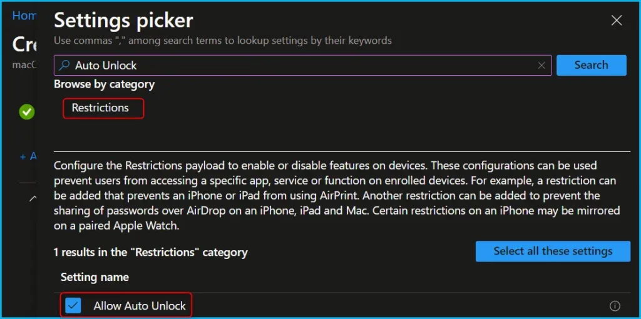The image size is (641, 319).
Task: Click the Search button
Action: pyautogui.click(x=591, y=65)
